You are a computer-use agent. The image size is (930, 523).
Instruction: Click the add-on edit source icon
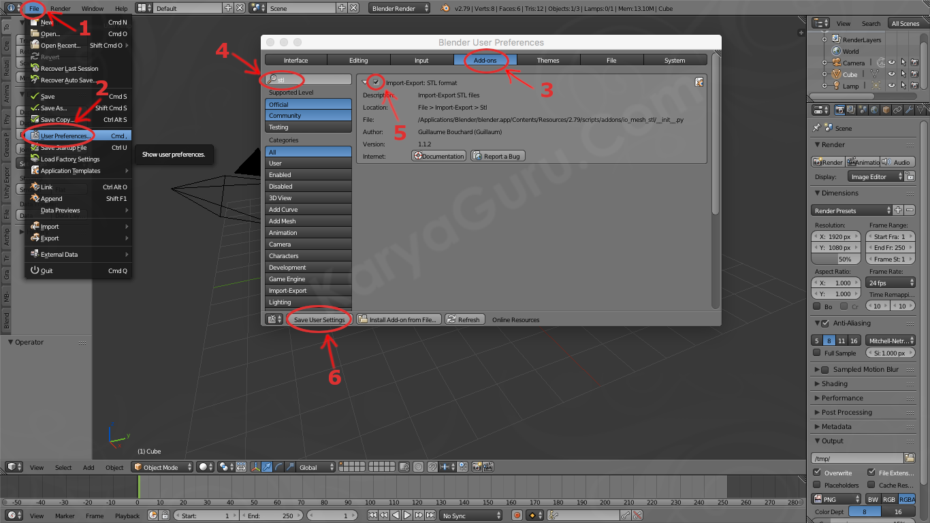click(x=699, y=82)
